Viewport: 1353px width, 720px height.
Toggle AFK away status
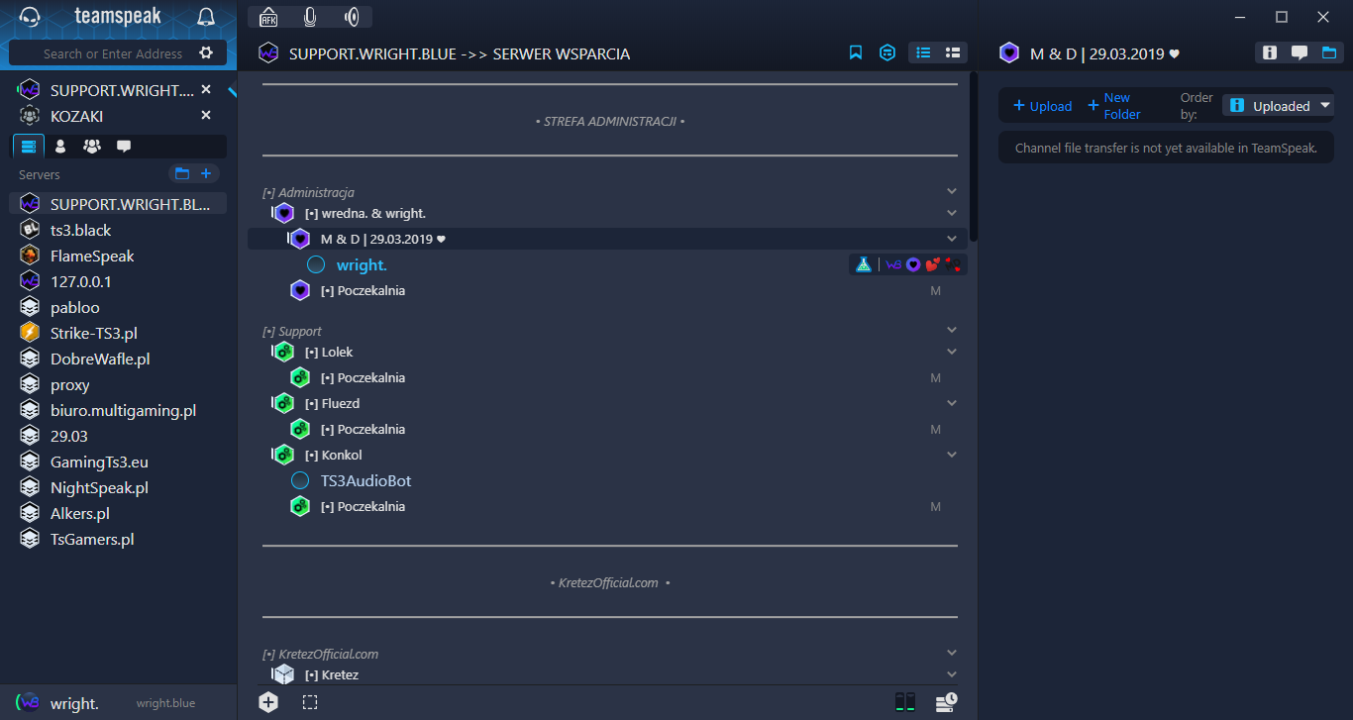268,17
